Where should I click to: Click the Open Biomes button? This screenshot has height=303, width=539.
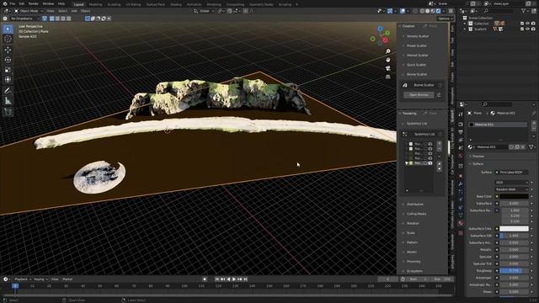click(x=419, y=95)
